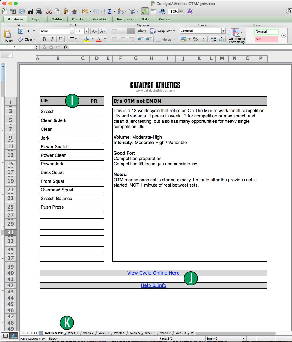This screenshot has height=342, width=292.
Task: Toggle Underline formatting
Action: tap(61, 39)
